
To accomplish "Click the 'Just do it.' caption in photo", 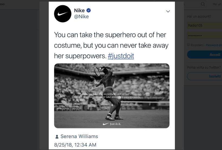I will 115,124.
